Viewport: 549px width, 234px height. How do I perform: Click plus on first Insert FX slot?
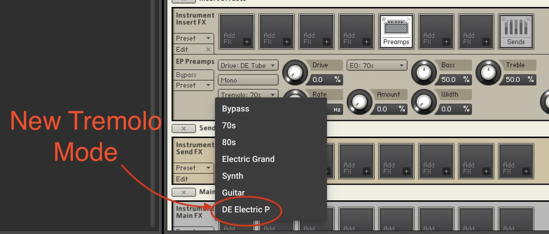[x=247, y=42]
